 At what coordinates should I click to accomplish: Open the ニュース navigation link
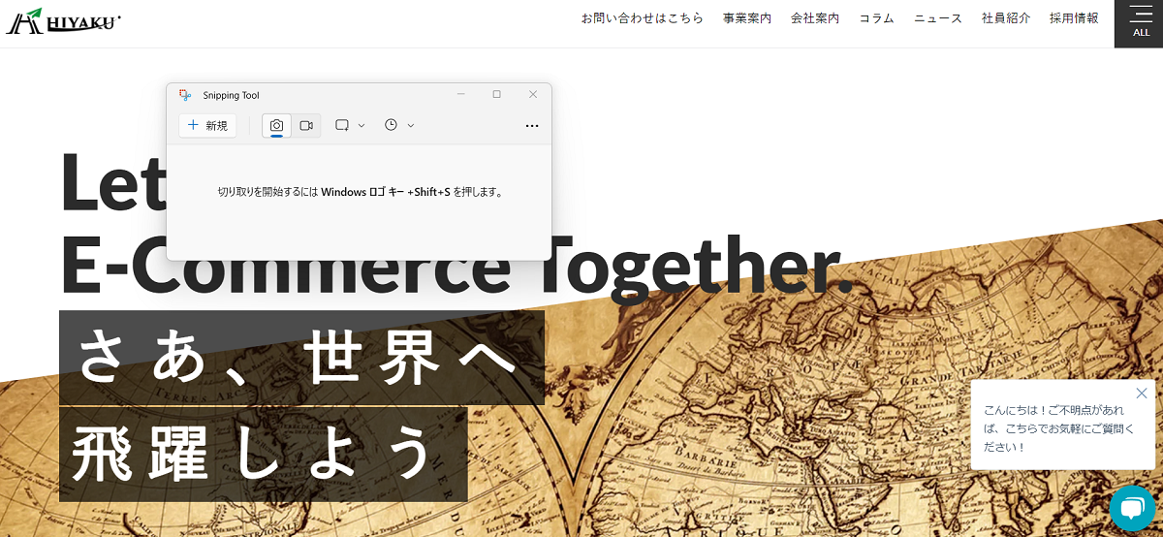[x=937, y=18]
